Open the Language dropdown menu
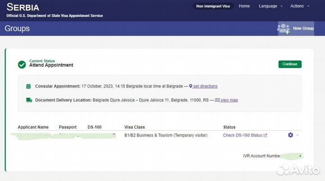Image resolution: width=325 pixels, height=181 pixels. coord(270,6)
